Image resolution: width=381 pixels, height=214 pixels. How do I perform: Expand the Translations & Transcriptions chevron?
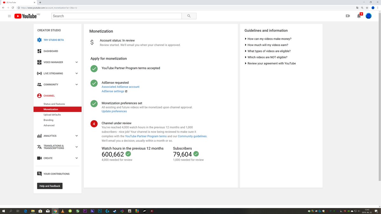coord(77,147)
